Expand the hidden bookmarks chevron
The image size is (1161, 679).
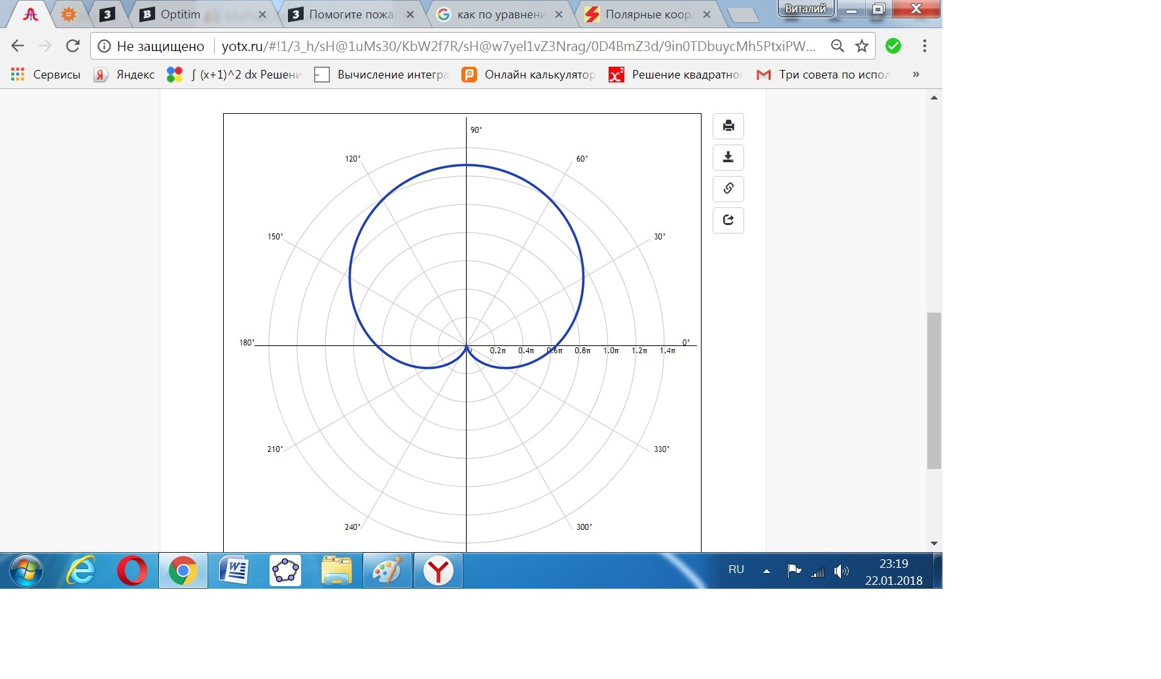(x=916, y=75)
